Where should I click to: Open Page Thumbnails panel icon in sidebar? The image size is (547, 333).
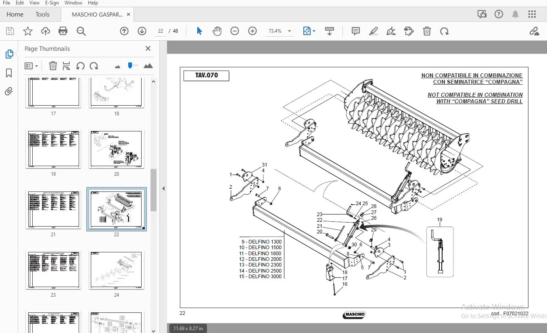tap(9, 54)
